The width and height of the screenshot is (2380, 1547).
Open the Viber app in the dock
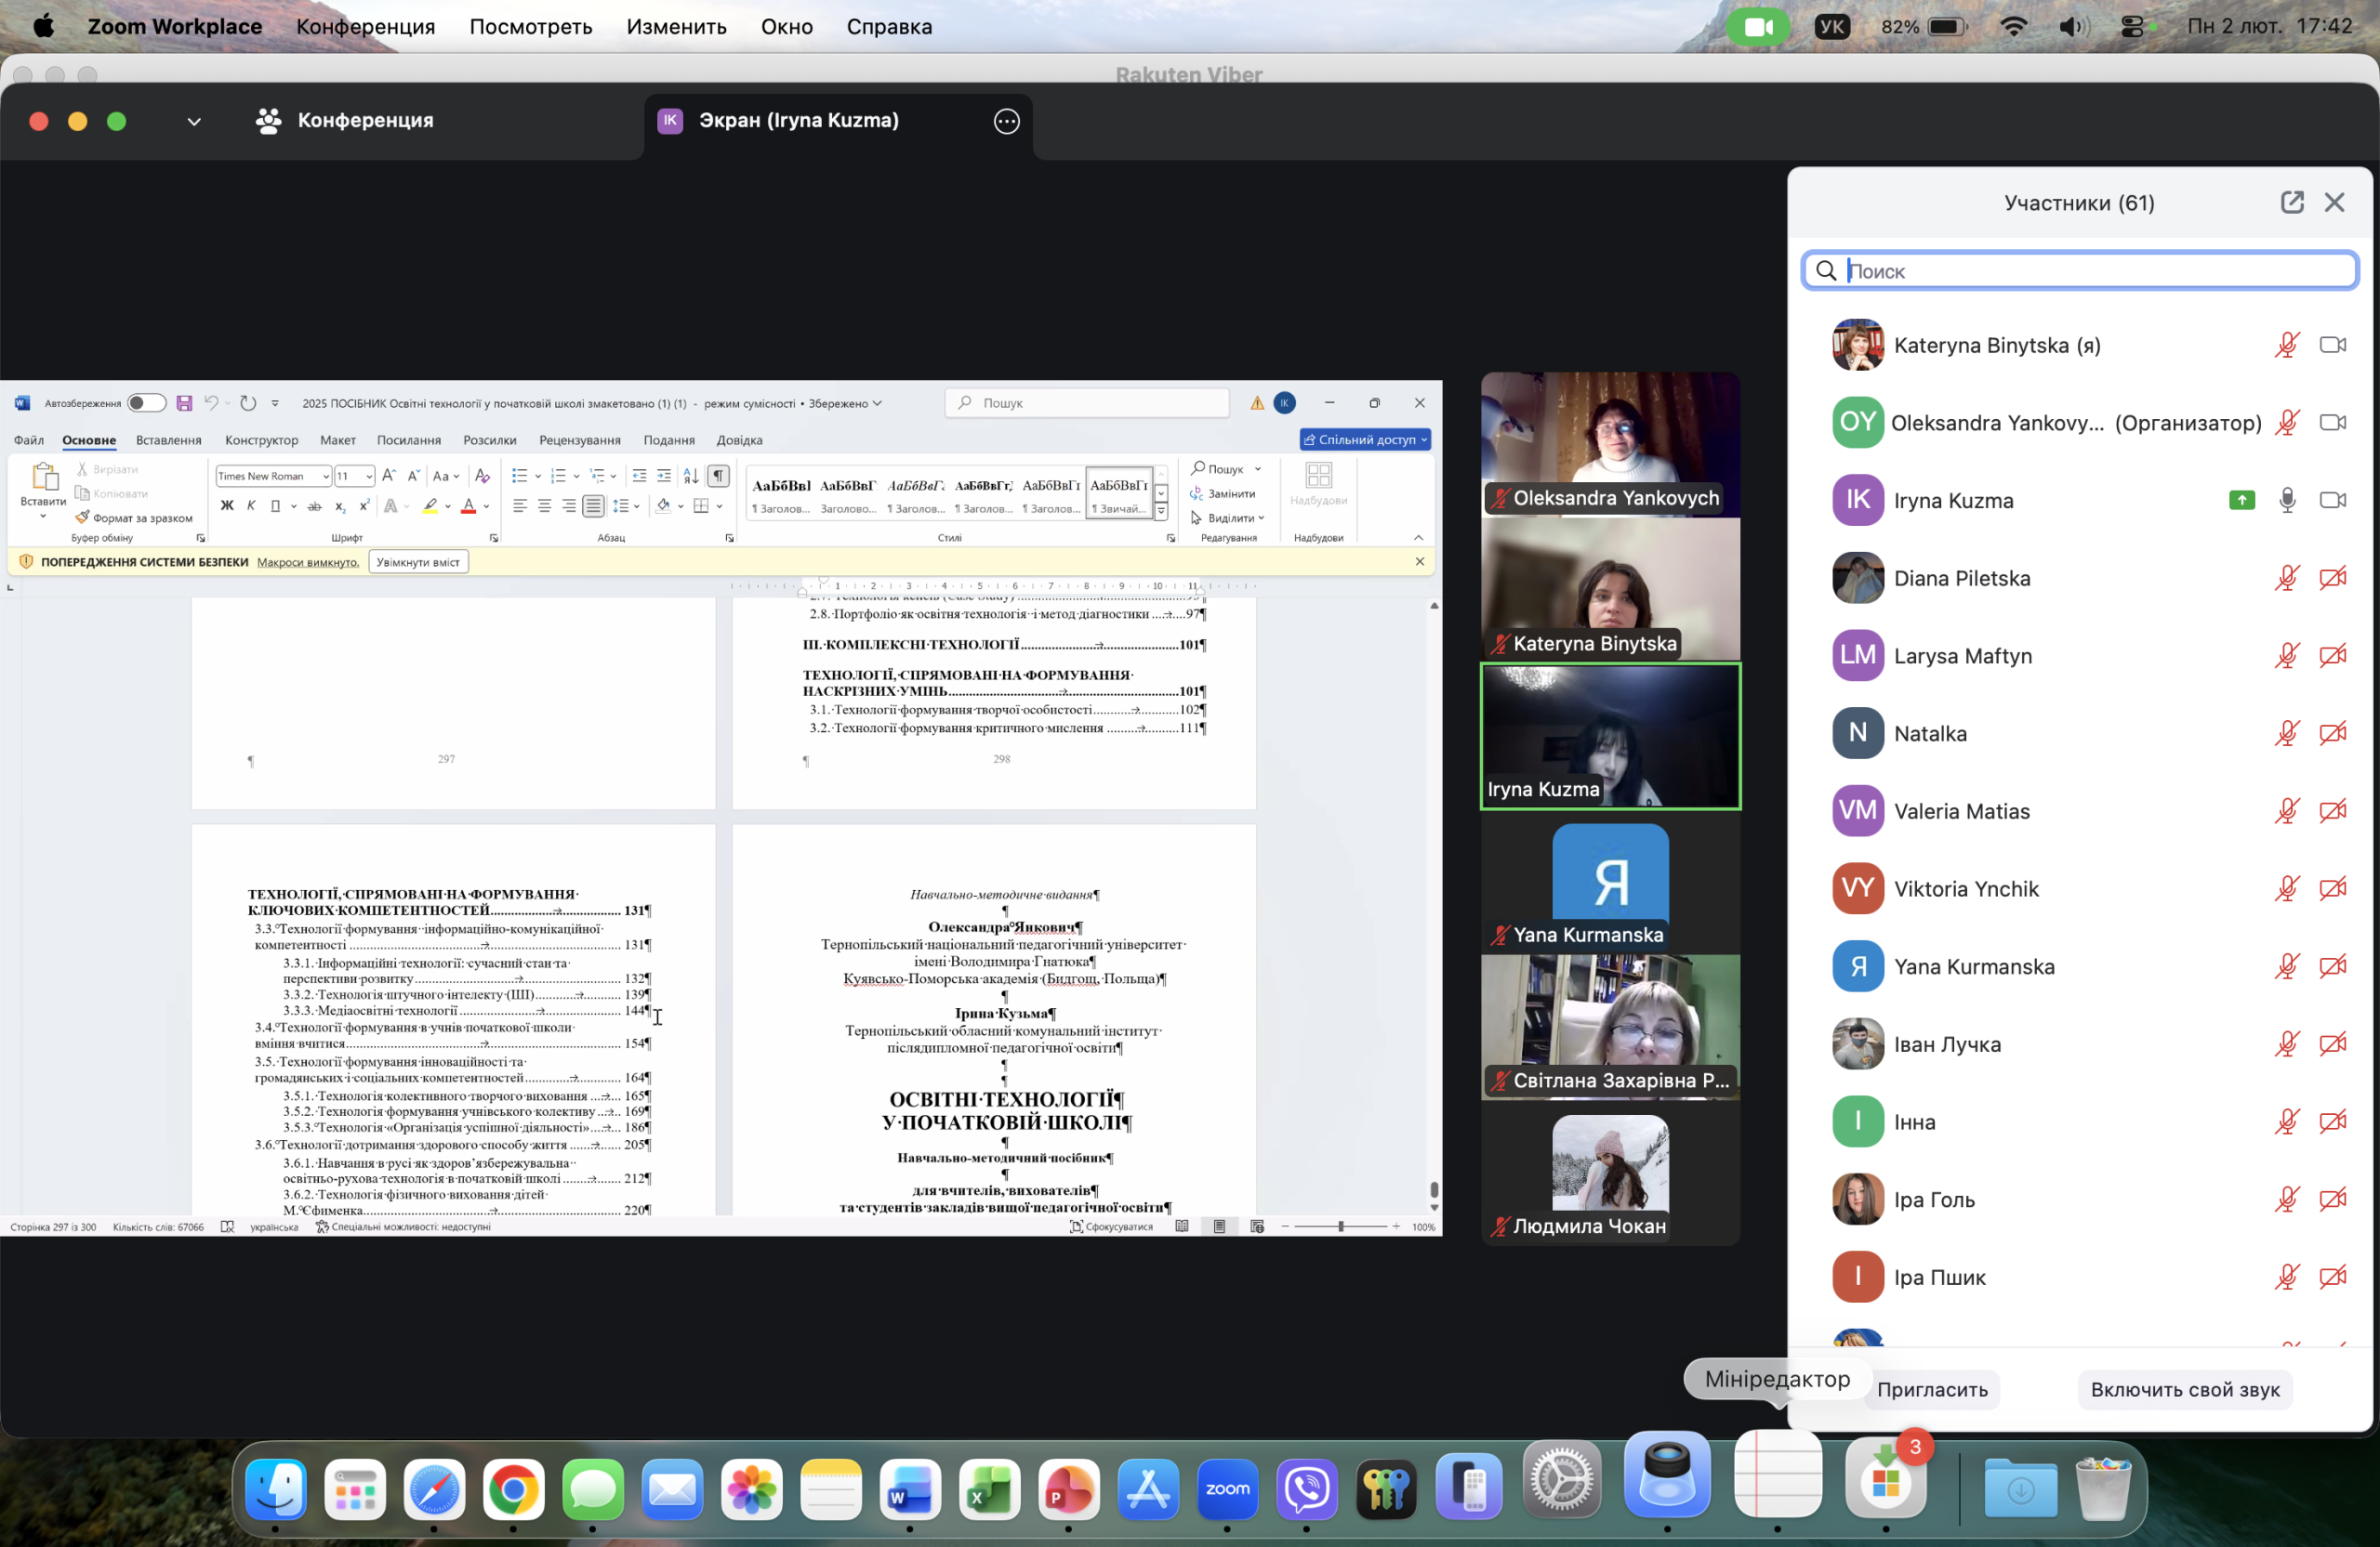point(1306,1489)
